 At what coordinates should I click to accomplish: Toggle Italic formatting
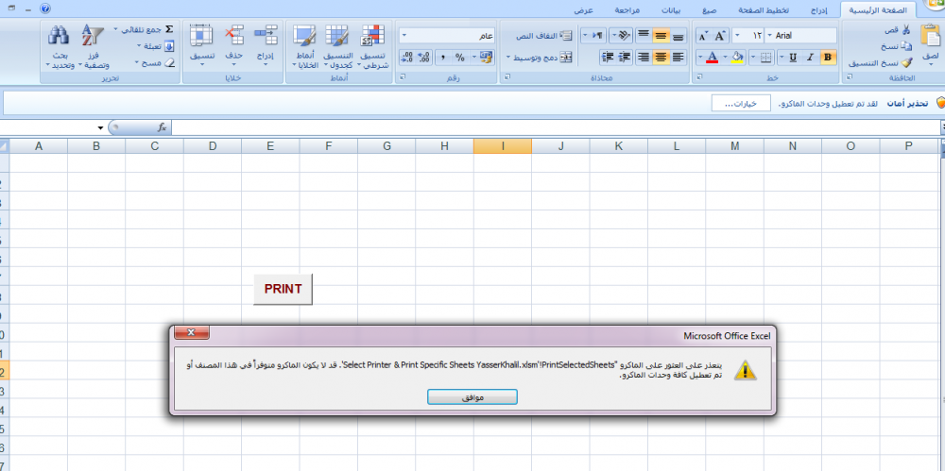coord(810,58)
